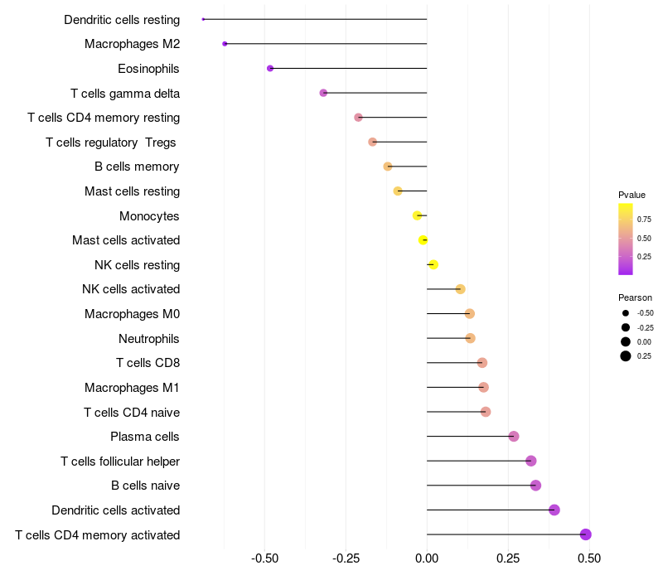Click the Dendritic cells resting data point
Viewport: 663px width, 580px height.
pos(203,19)
